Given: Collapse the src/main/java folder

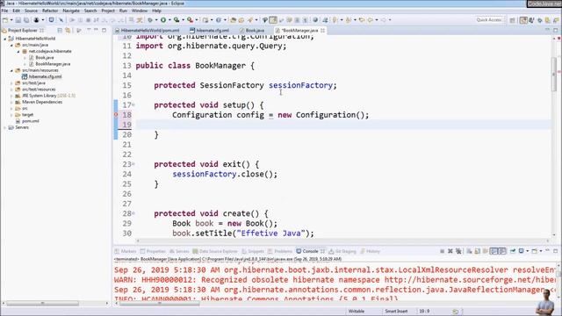Looking at the screenshot, I should point(11,45).
